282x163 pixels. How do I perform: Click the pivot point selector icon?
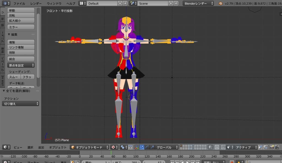click(123, 147)
